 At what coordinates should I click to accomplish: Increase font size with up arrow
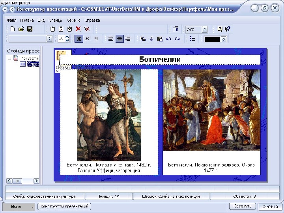click(67, 37)
